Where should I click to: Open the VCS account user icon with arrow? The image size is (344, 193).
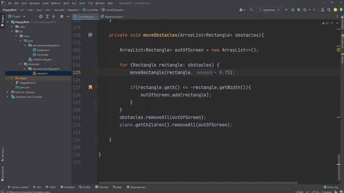[242, 10]
